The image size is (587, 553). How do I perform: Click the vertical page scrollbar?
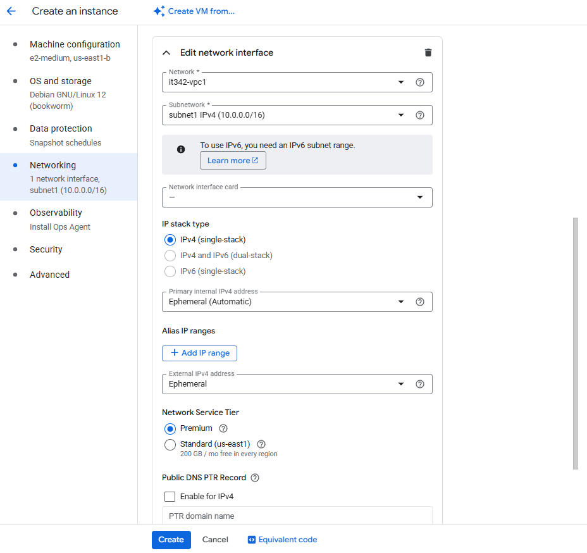(575, 343)
